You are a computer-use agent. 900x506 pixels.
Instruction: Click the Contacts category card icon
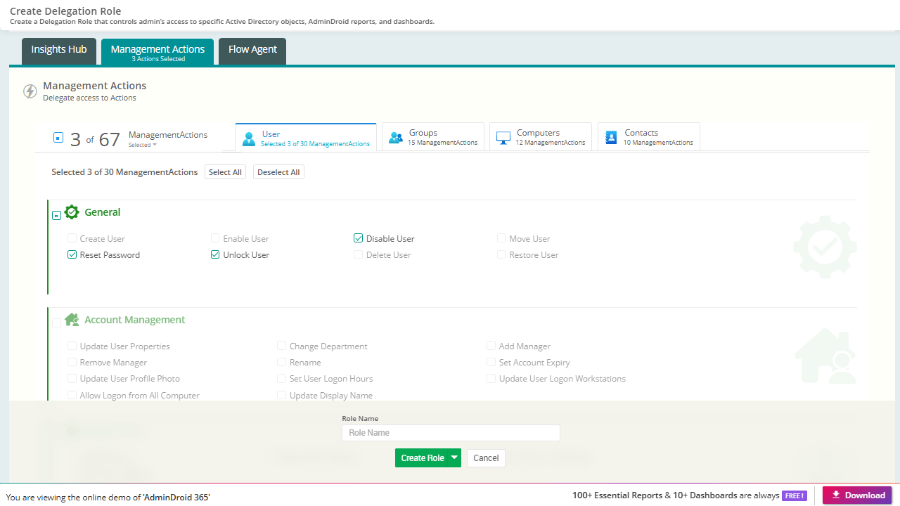[x=611, y=138]
